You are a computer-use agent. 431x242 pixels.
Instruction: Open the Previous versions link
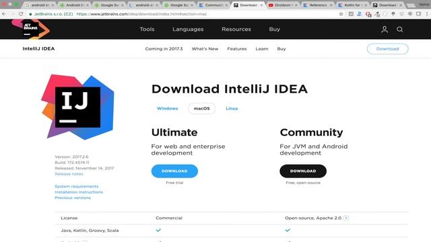73,198
